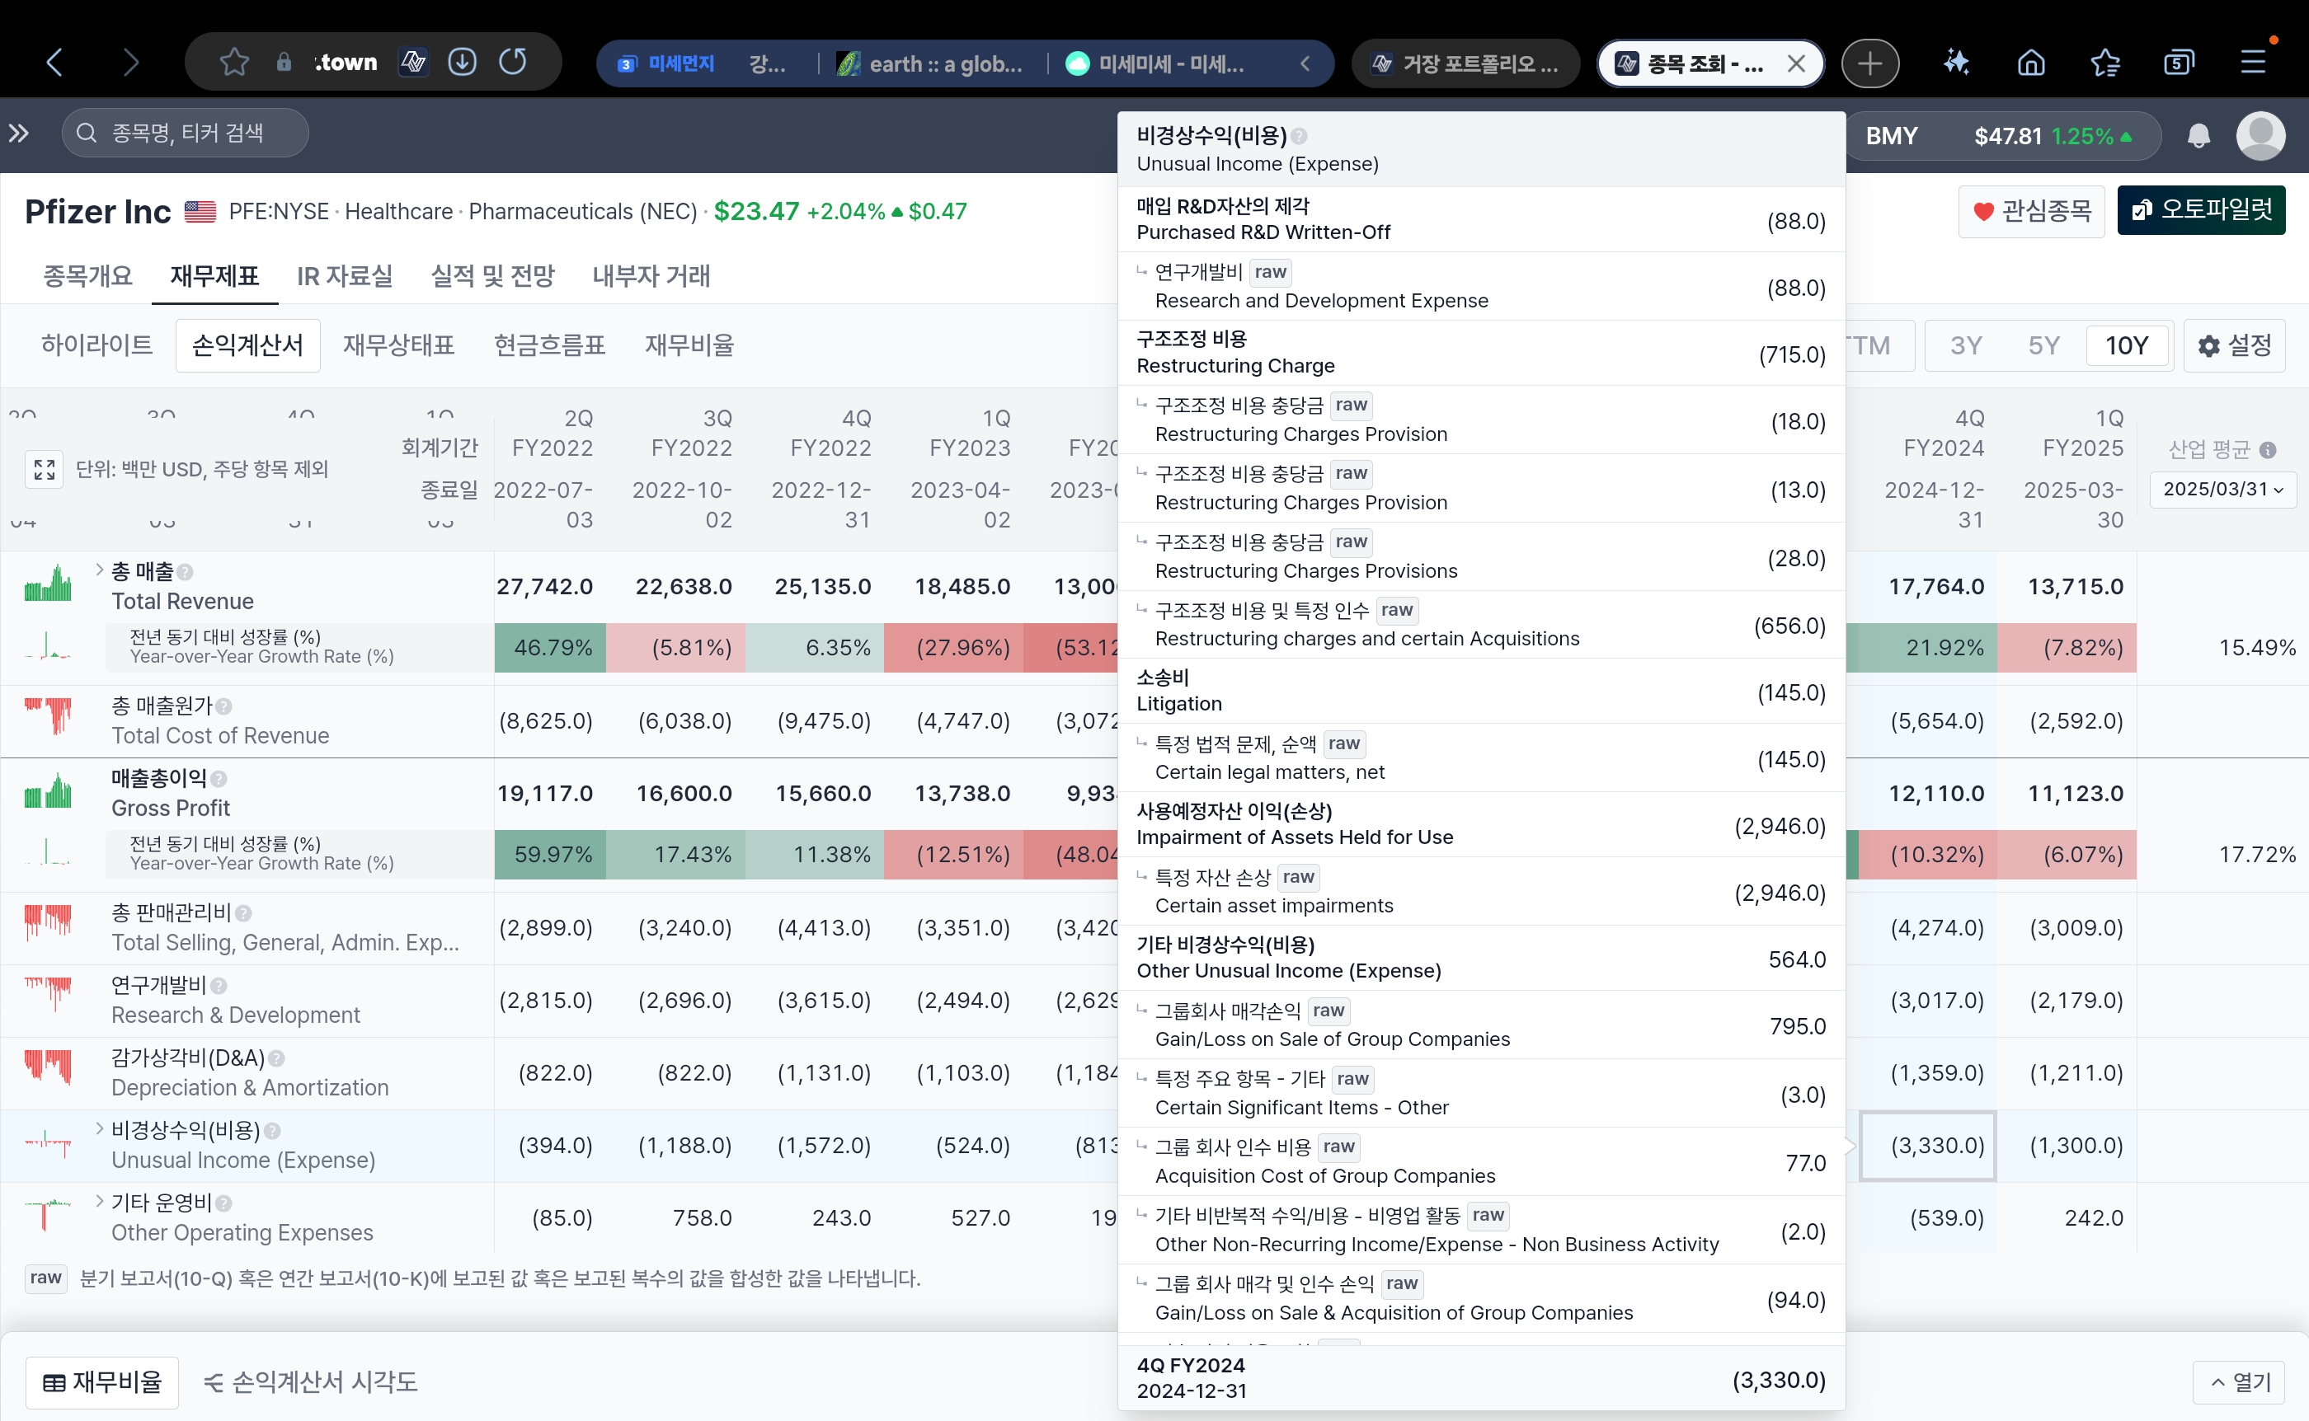Expand the 기타 운영비 row
The width and height of the screenshot is (2309, 1421).
pyautogui.click(x=100, y=1200)
